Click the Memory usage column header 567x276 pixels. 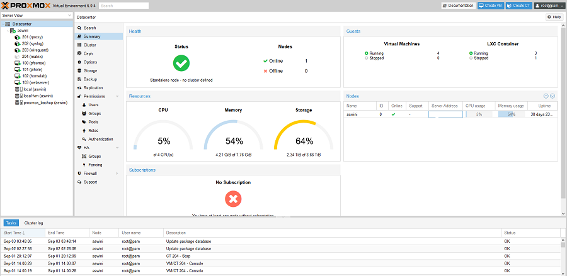(512, 106)
